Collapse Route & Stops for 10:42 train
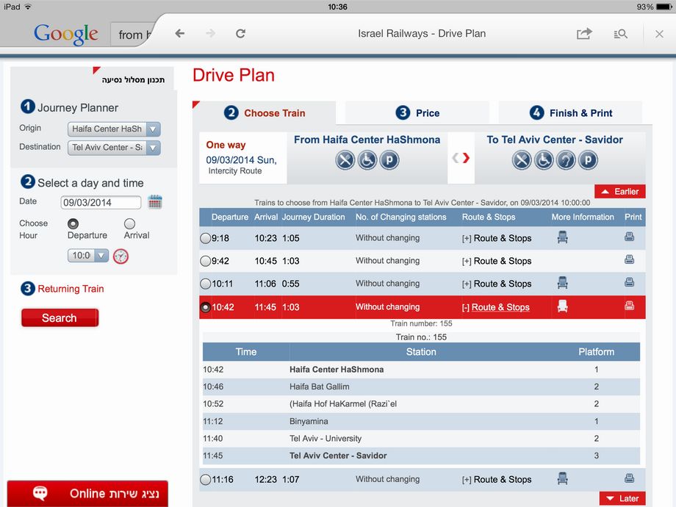 pos(496,307)
